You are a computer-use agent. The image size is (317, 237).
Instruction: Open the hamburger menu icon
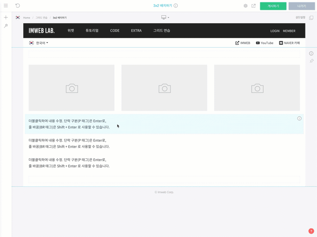[x=6, y=6]
